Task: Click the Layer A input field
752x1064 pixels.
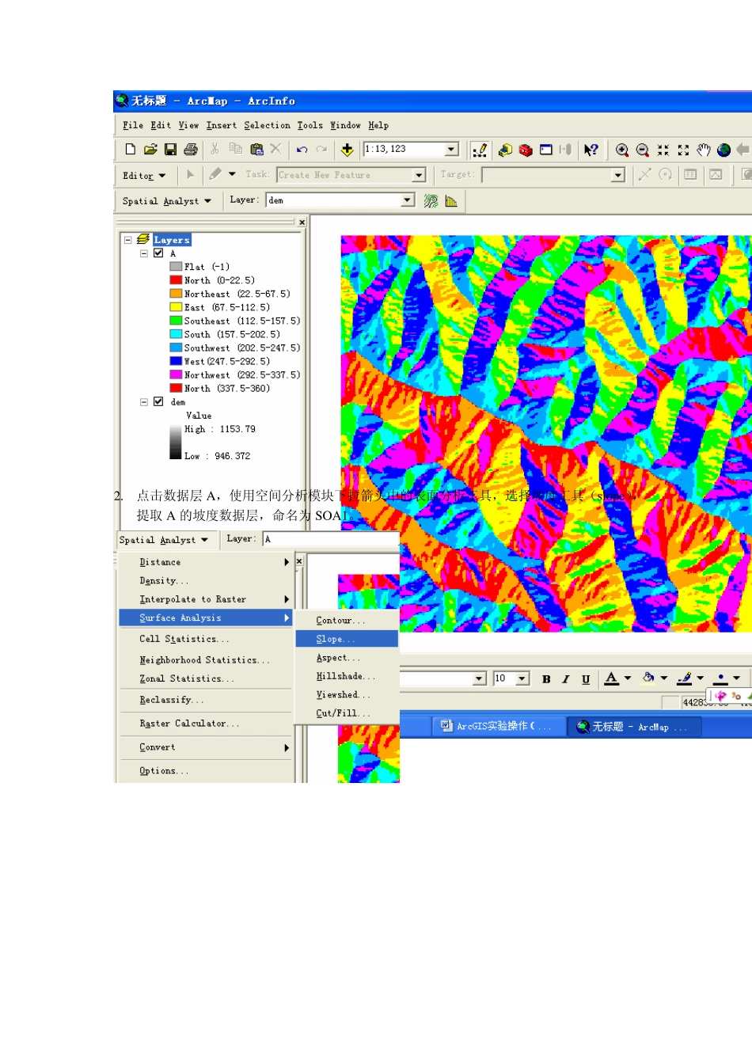Action: tap(331, 539)
